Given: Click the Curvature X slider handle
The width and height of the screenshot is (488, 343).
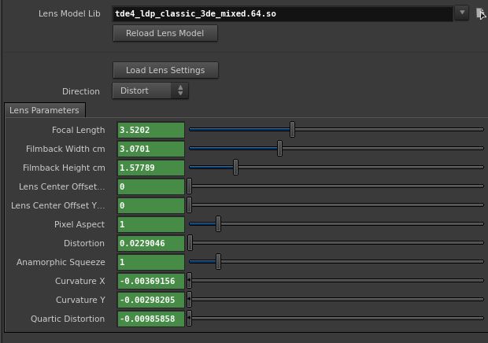Looking at the screenshot, I should point(189,281).
